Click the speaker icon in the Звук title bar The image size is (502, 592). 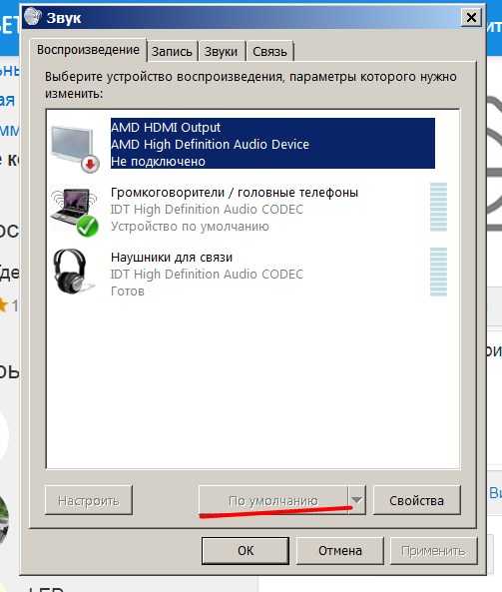point(33,17)
